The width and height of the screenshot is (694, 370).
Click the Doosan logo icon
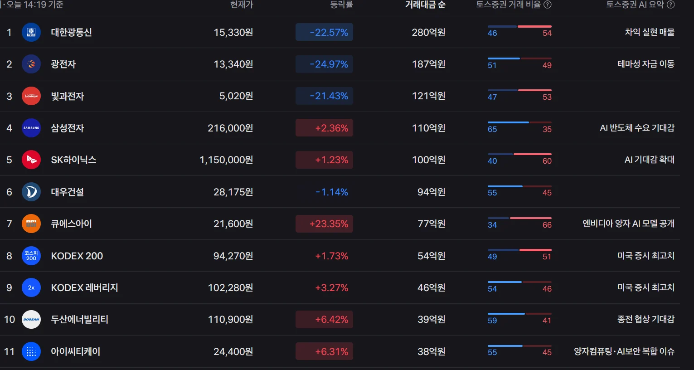click(31, 320)
